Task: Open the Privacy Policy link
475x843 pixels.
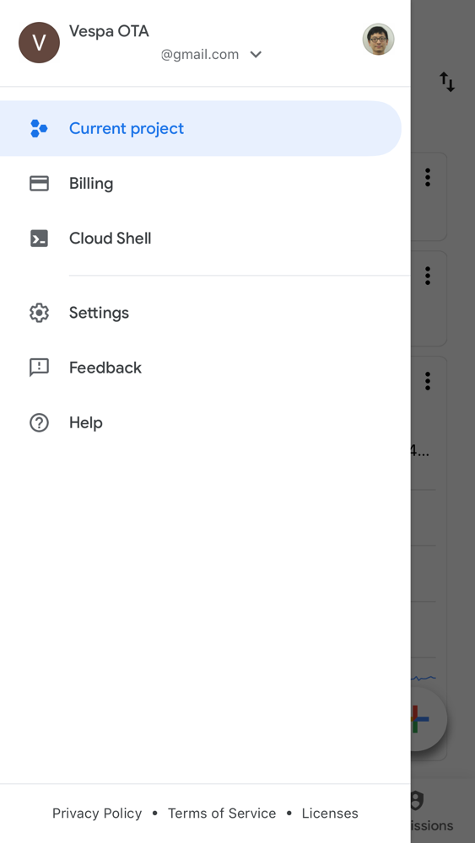Action: click(97, 813)
